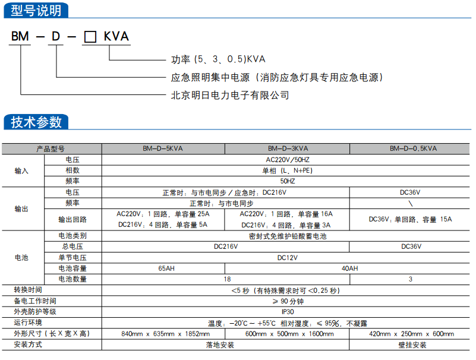
Task: Click the '转换时间' row label
Action: pos(27,290)
